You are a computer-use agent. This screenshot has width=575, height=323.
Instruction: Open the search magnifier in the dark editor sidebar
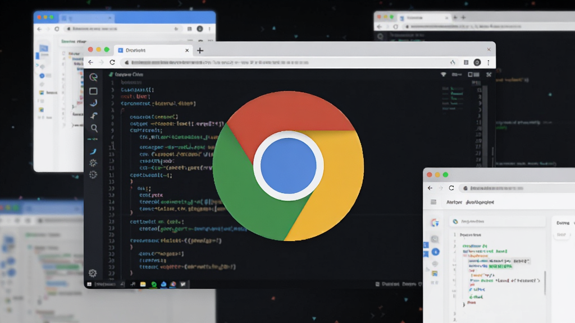coord(94,128)
